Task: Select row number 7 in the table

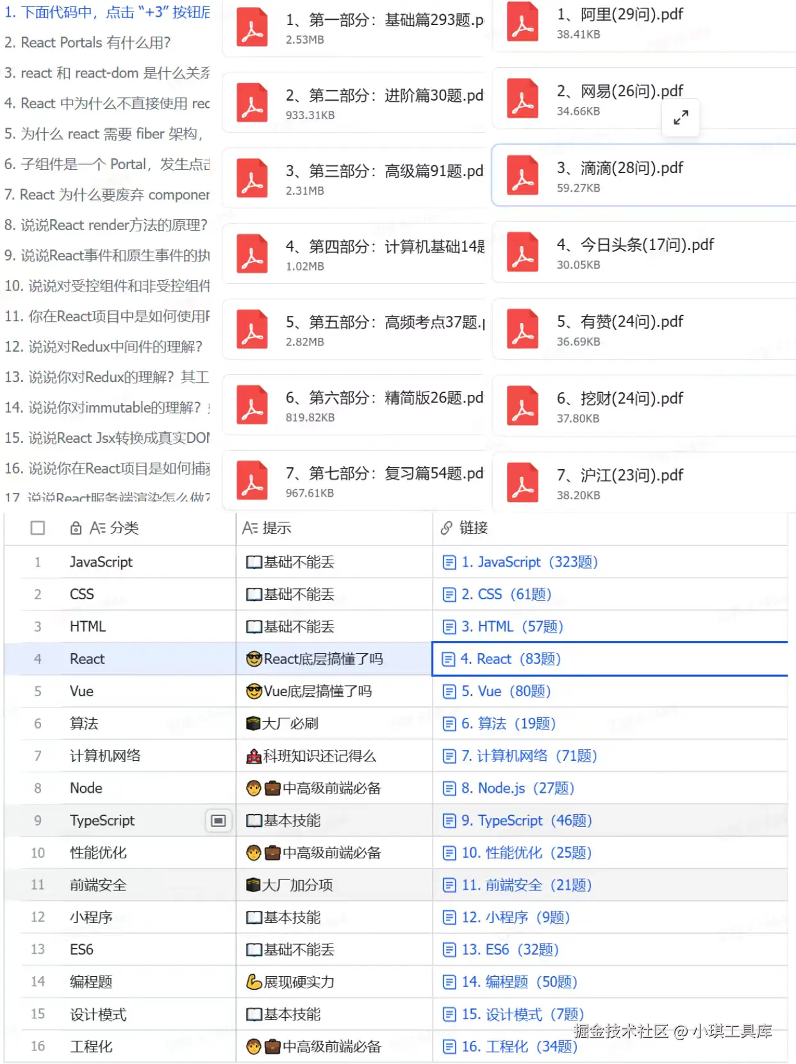Action: [x=38, y=756]
